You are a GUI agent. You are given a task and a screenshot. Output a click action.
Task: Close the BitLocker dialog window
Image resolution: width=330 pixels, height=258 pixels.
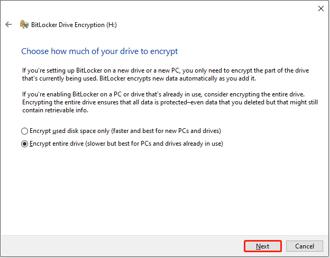(x=320, y=8)
